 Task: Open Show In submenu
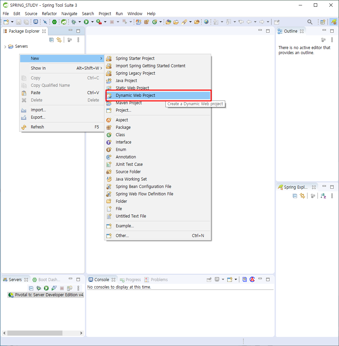pyautogui.click(x=62, y=68)
